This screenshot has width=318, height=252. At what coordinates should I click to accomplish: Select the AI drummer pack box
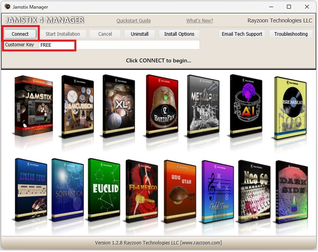coord(246,105)
